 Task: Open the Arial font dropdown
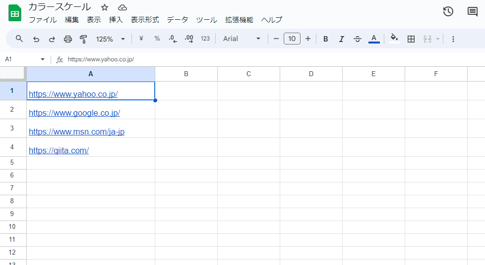pyautogui.click(x=242, y=39)
